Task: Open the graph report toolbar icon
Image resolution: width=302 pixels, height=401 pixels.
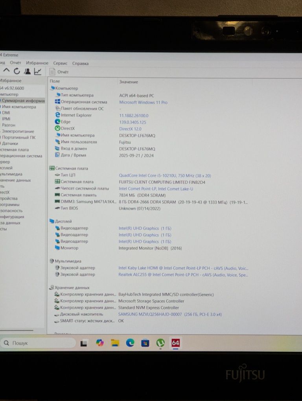Action: (x=38, y=72)
